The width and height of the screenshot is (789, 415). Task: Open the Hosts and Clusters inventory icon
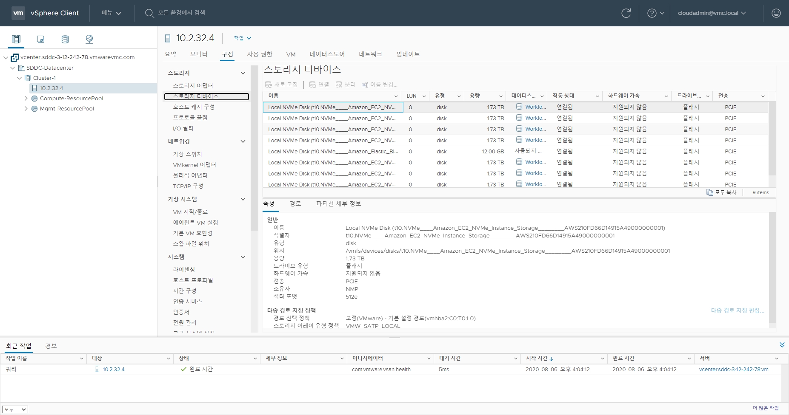pos(16,39)
